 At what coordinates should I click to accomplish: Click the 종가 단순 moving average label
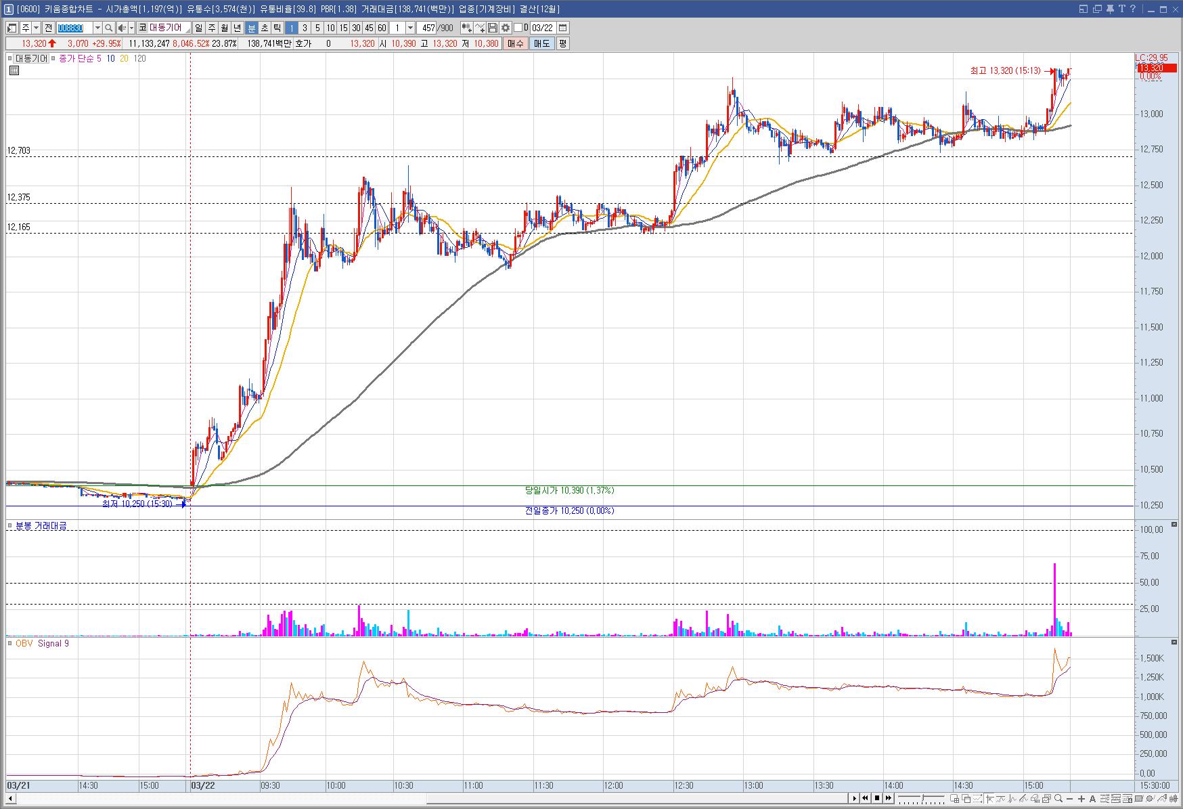(x=76, y=58)
